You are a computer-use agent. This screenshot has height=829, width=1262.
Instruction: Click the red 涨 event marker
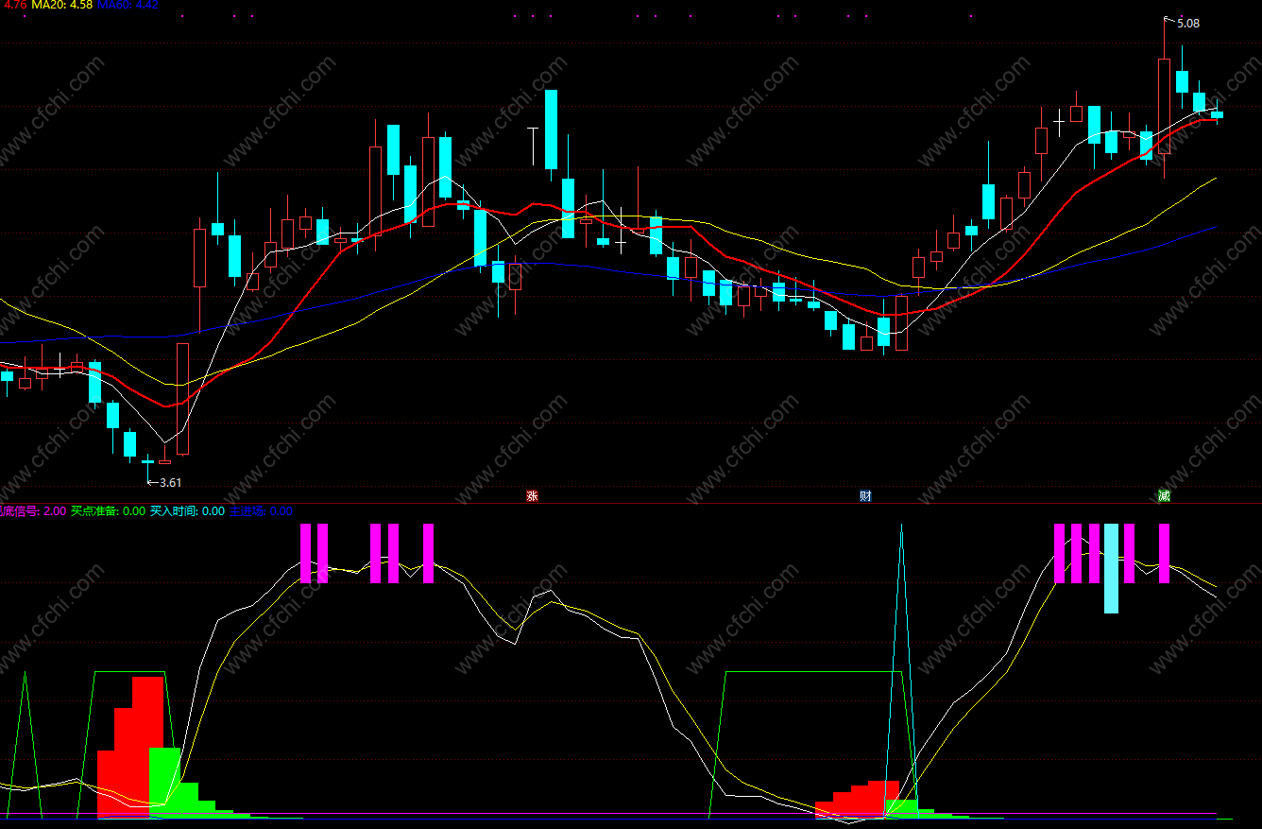click(x=532, y=495)
